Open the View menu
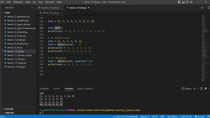Viewport: 210px width, 118px height. [x=28, y=2]
